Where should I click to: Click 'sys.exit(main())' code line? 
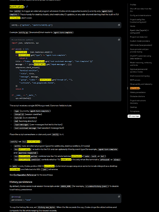click(23, 98)
